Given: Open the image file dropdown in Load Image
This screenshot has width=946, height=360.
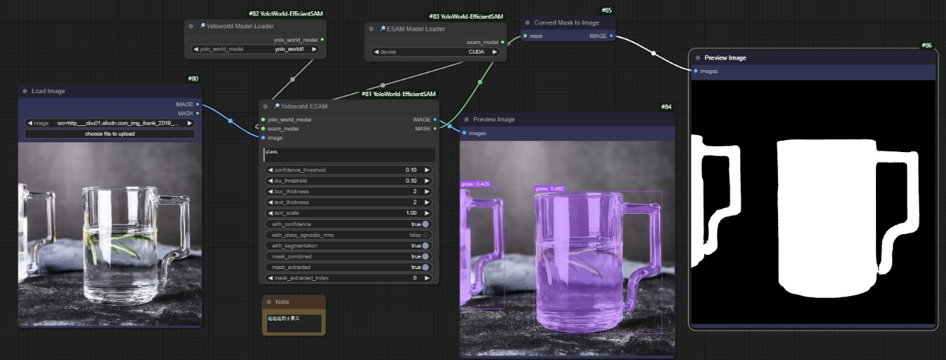Looking at the screenshot, I should (110, 123).
